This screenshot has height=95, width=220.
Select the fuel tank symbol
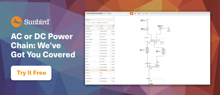point(169,31)
